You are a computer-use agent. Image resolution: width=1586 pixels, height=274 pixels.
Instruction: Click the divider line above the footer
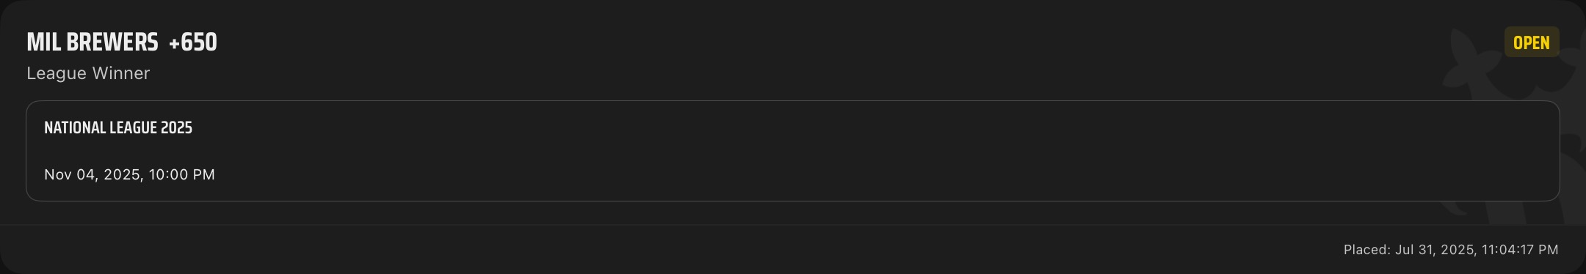click(x=793, y=224)
